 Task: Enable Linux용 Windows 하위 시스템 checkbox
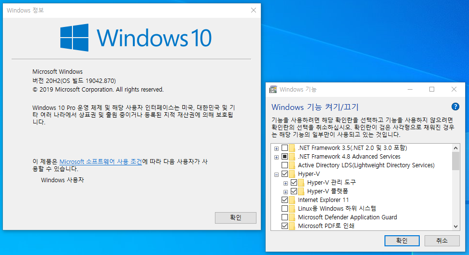285,208
